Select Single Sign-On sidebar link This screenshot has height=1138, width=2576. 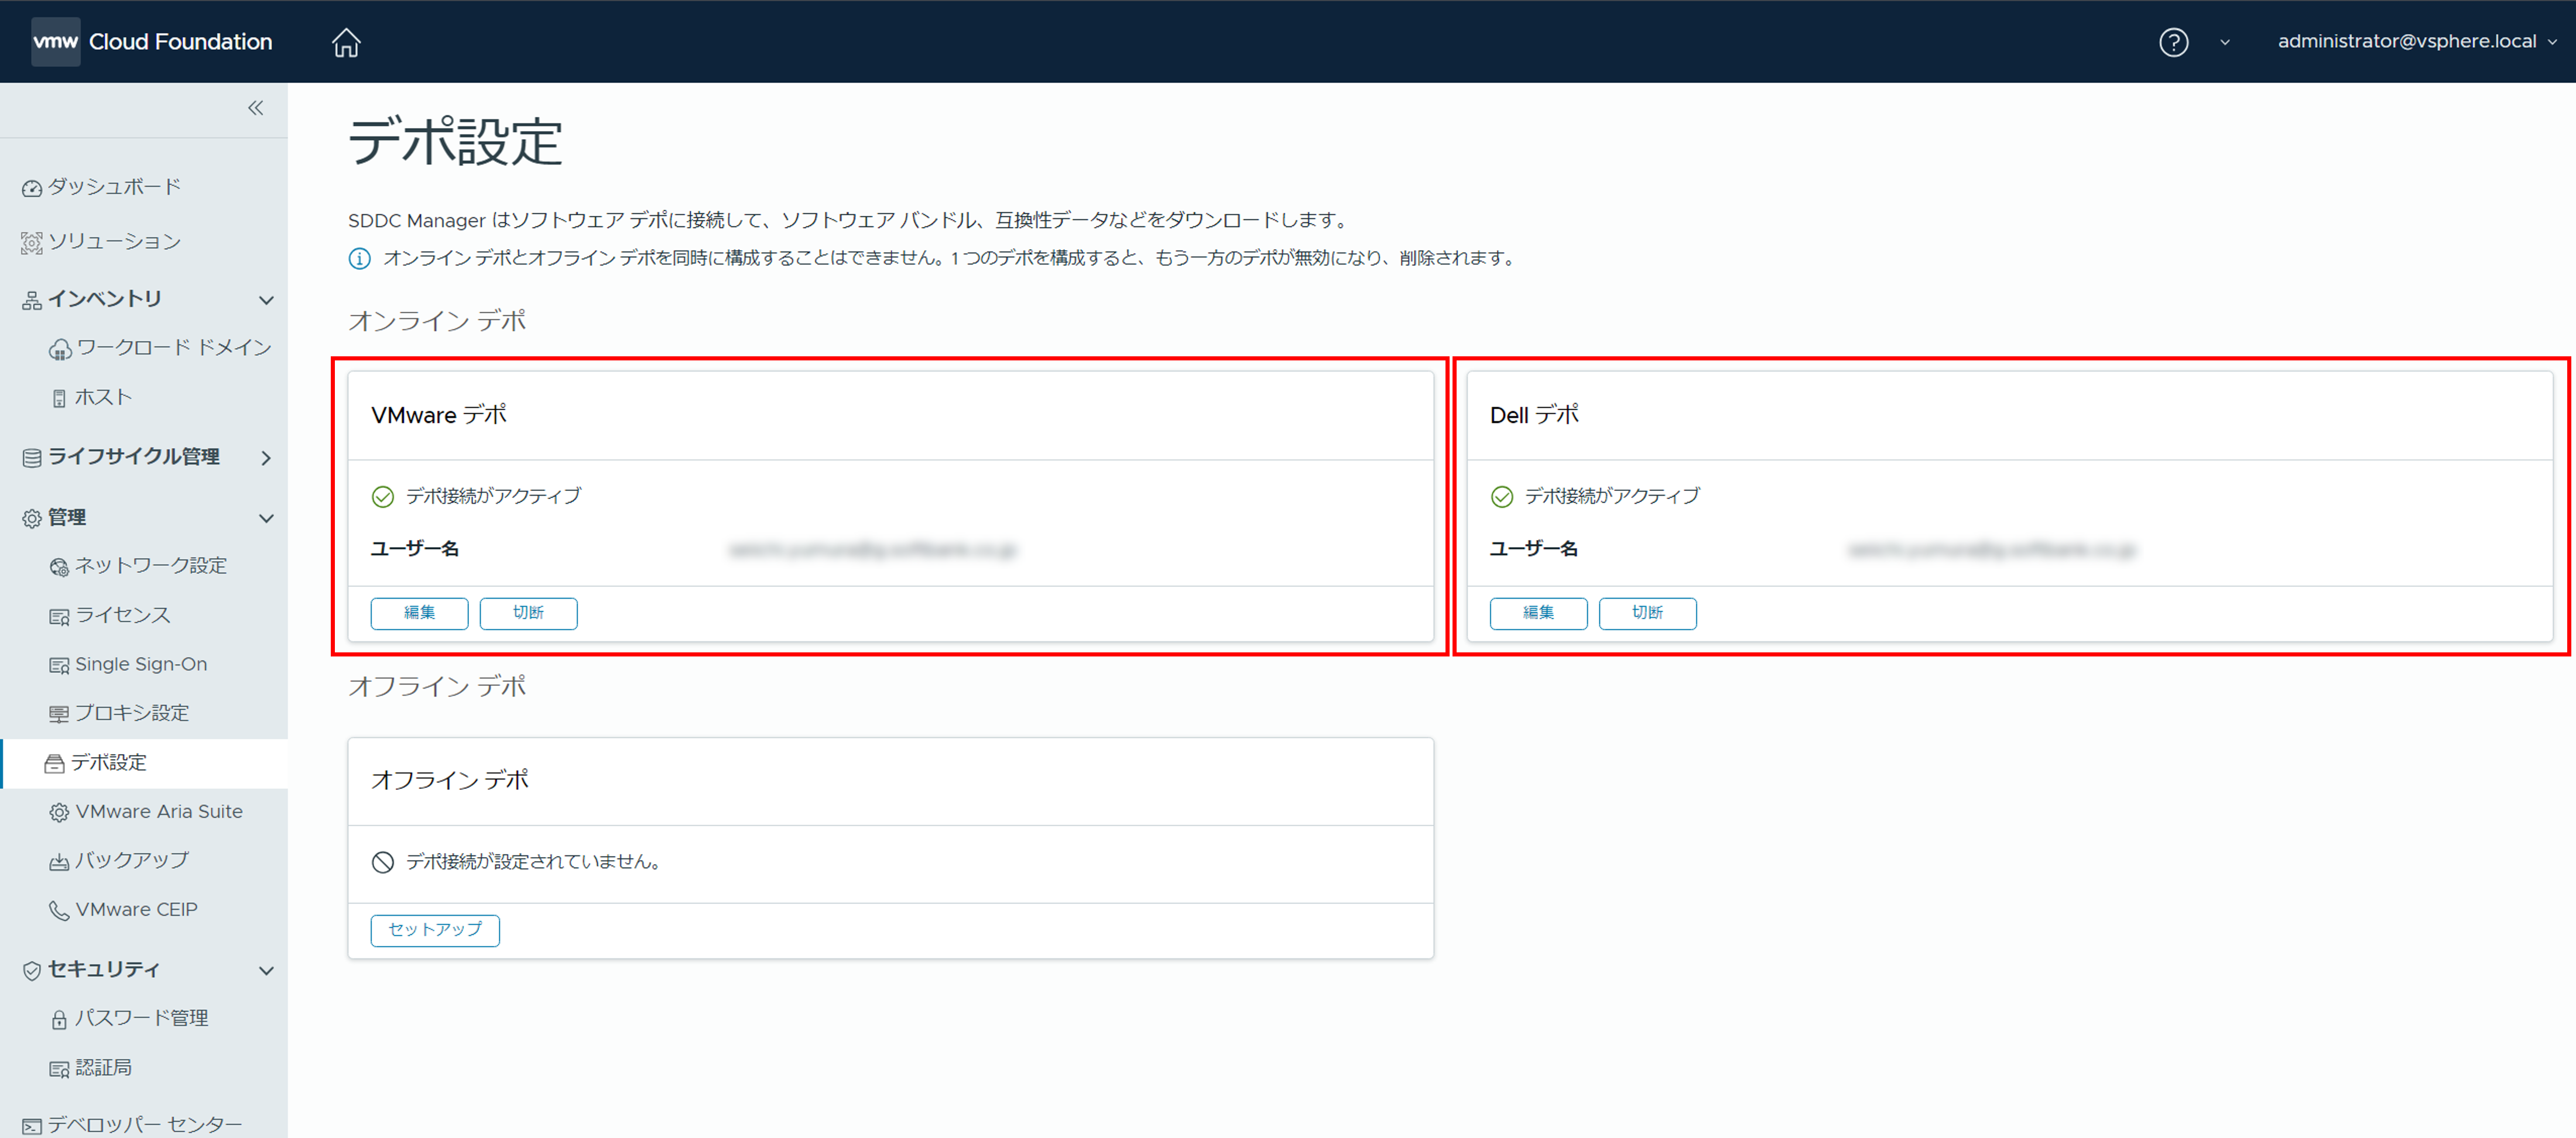pos(141,665)
